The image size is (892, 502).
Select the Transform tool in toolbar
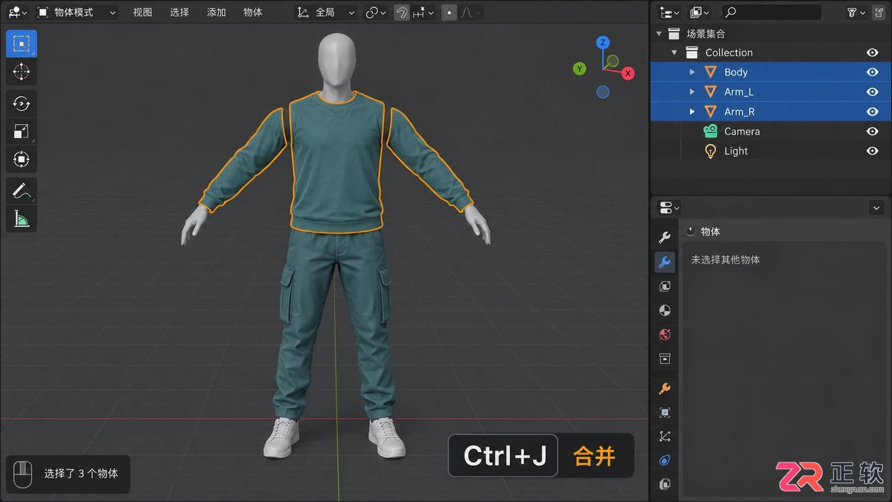point(21,159)
